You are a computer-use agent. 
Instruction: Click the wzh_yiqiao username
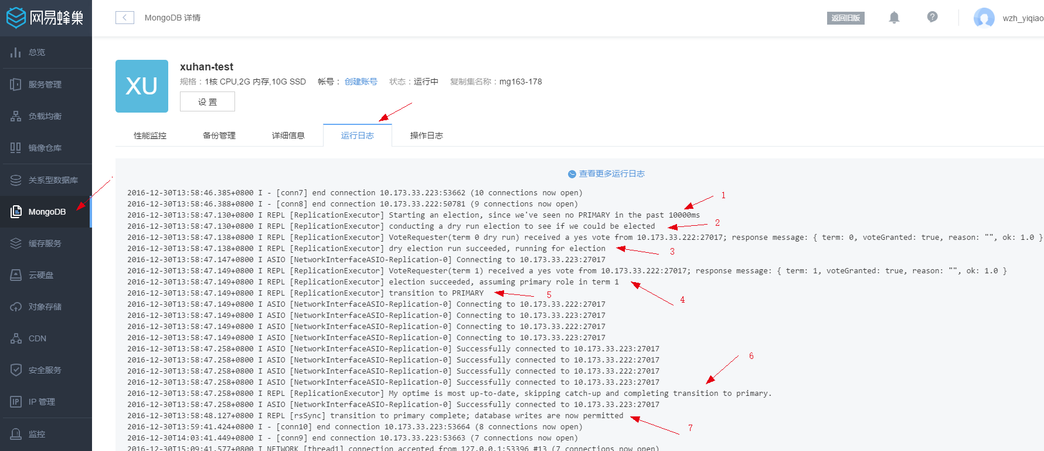(1023, 18)
